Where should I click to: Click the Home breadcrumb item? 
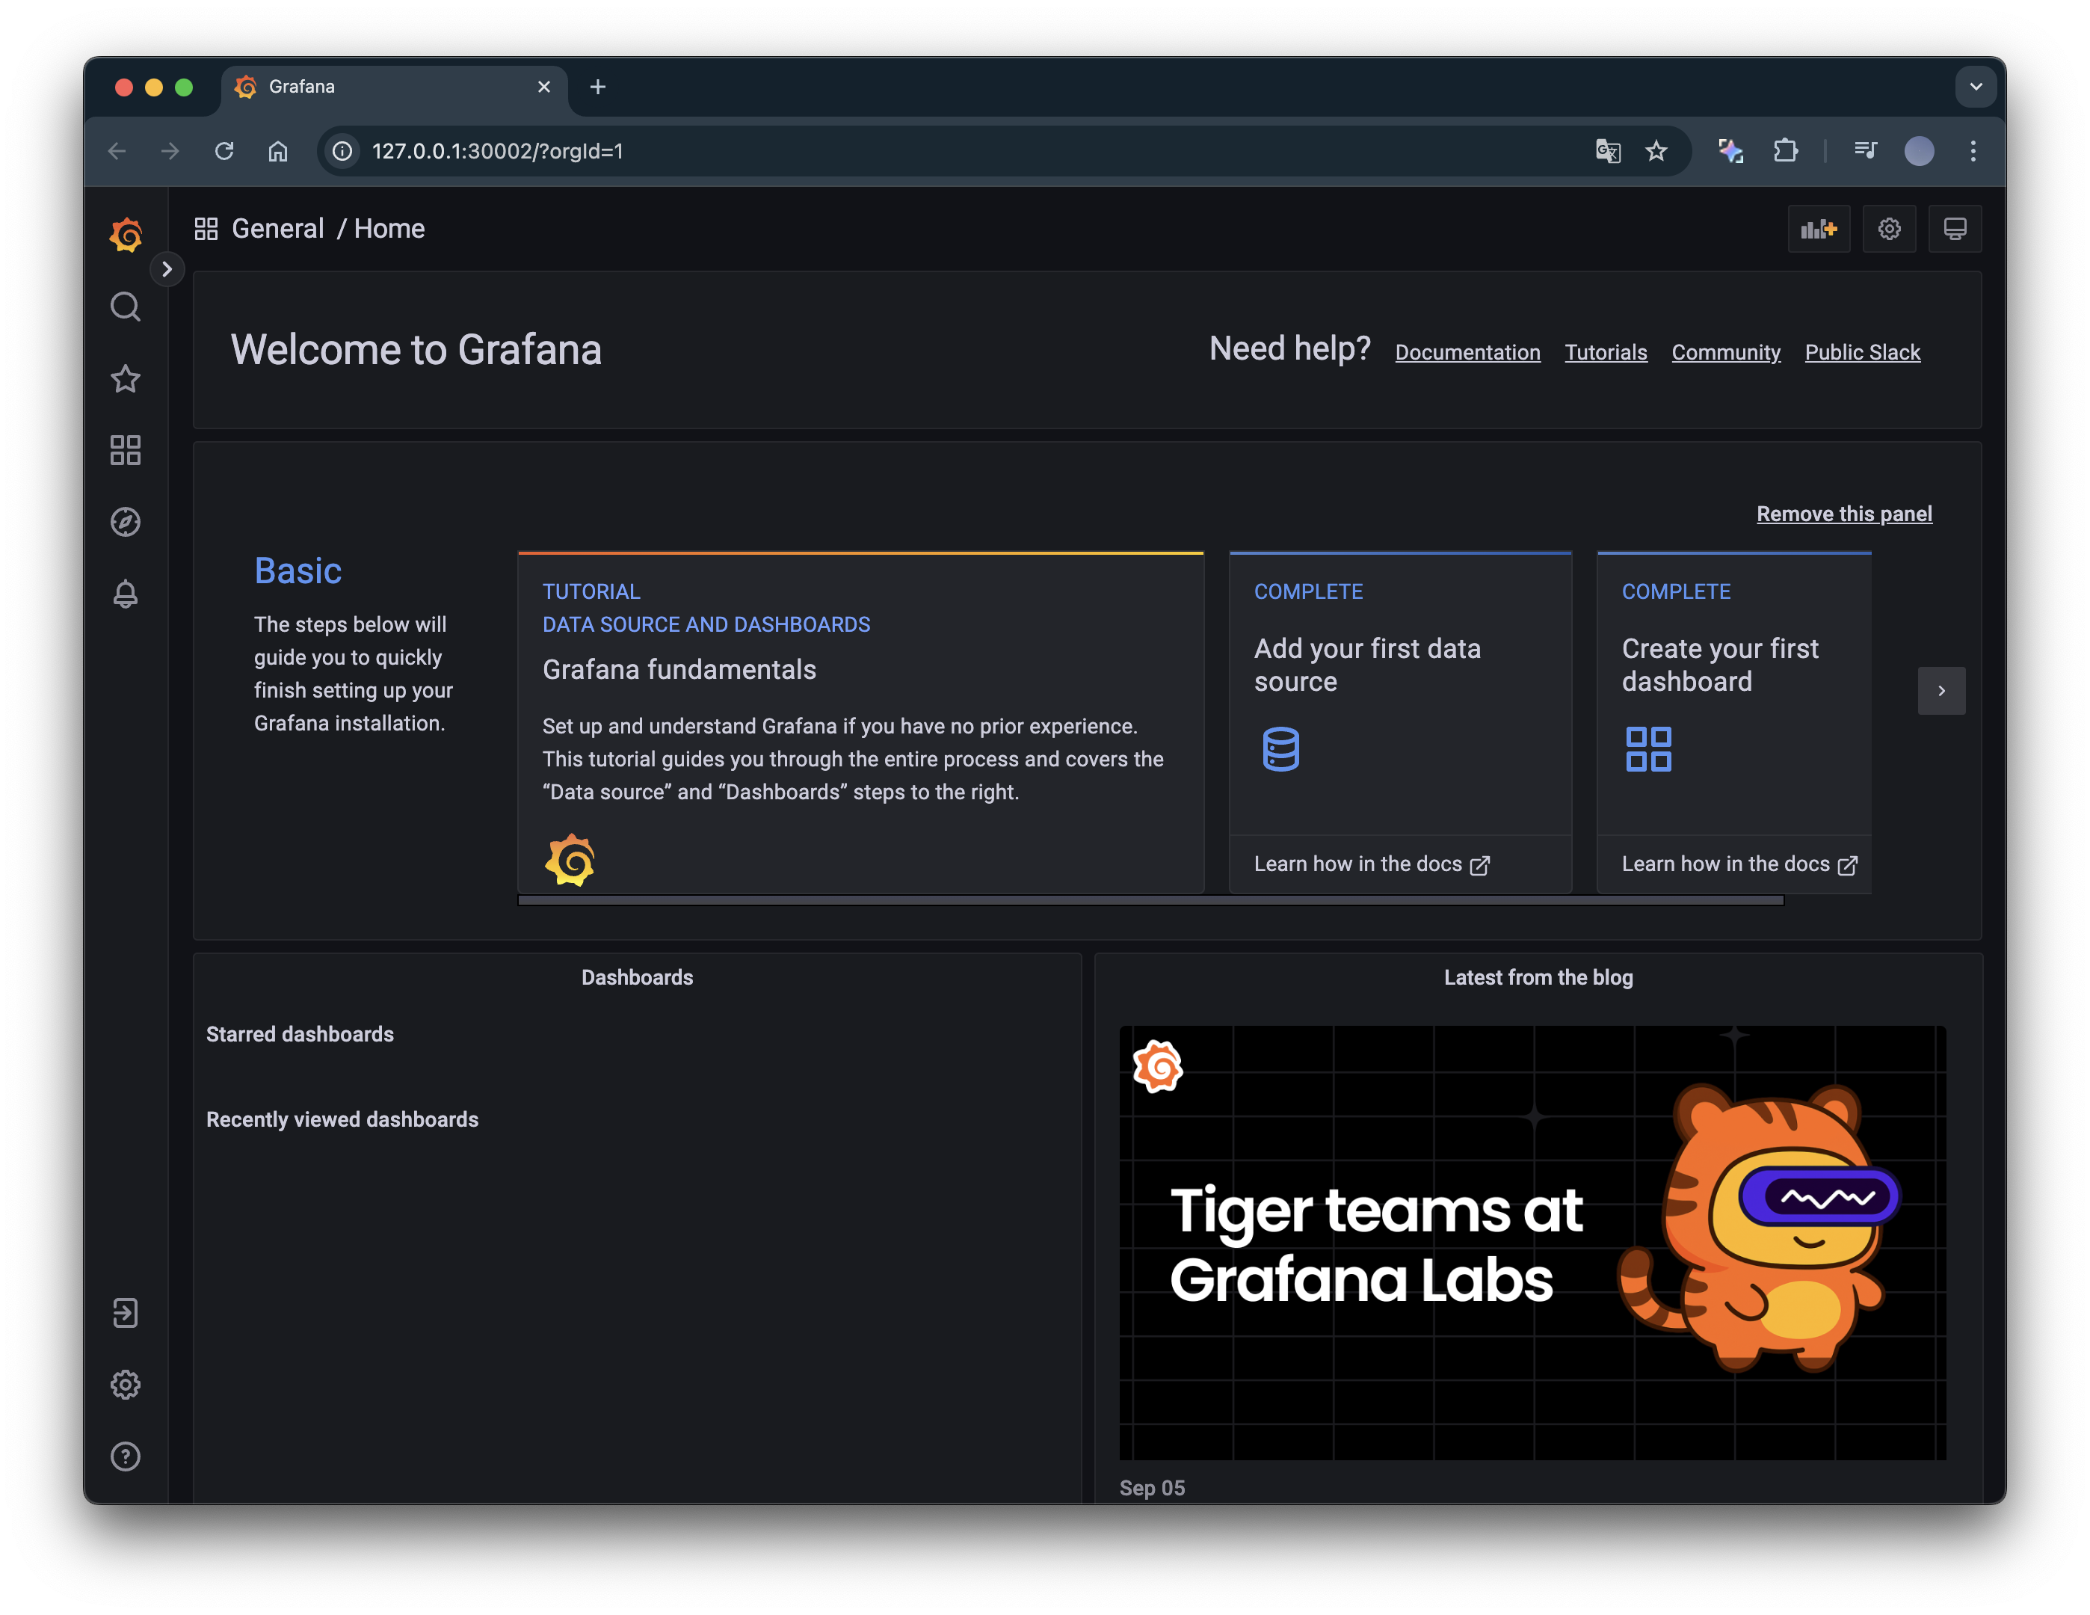[389, 229]
